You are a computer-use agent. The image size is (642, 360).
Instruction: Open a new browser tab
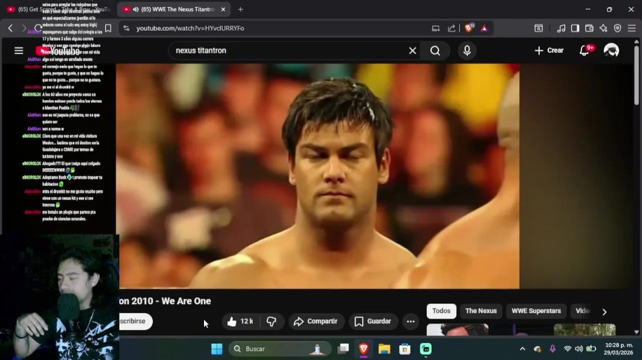click(240, 9)
